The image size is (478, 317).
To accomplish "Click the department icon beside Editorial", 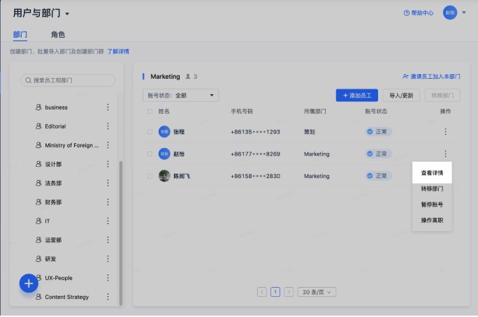I will pos(38,126).
